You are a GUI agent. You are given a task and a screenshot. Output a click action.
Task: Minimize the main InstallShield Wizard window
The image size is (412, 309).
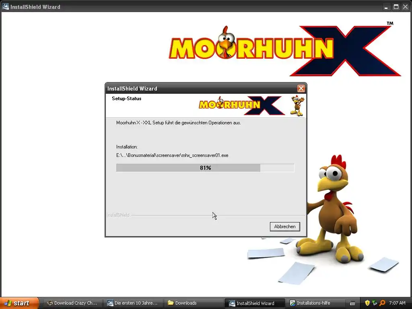tap(386, 7)
